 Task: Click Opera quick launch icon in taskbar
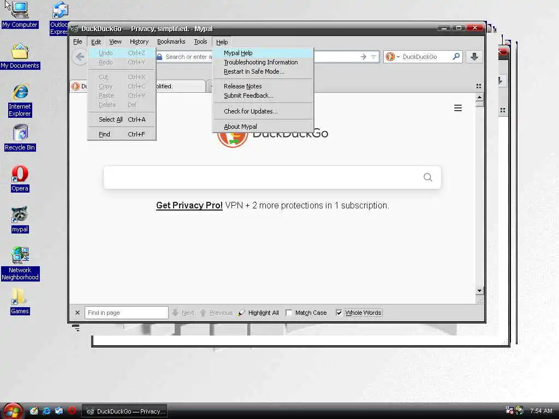click(x=72, y=410)
